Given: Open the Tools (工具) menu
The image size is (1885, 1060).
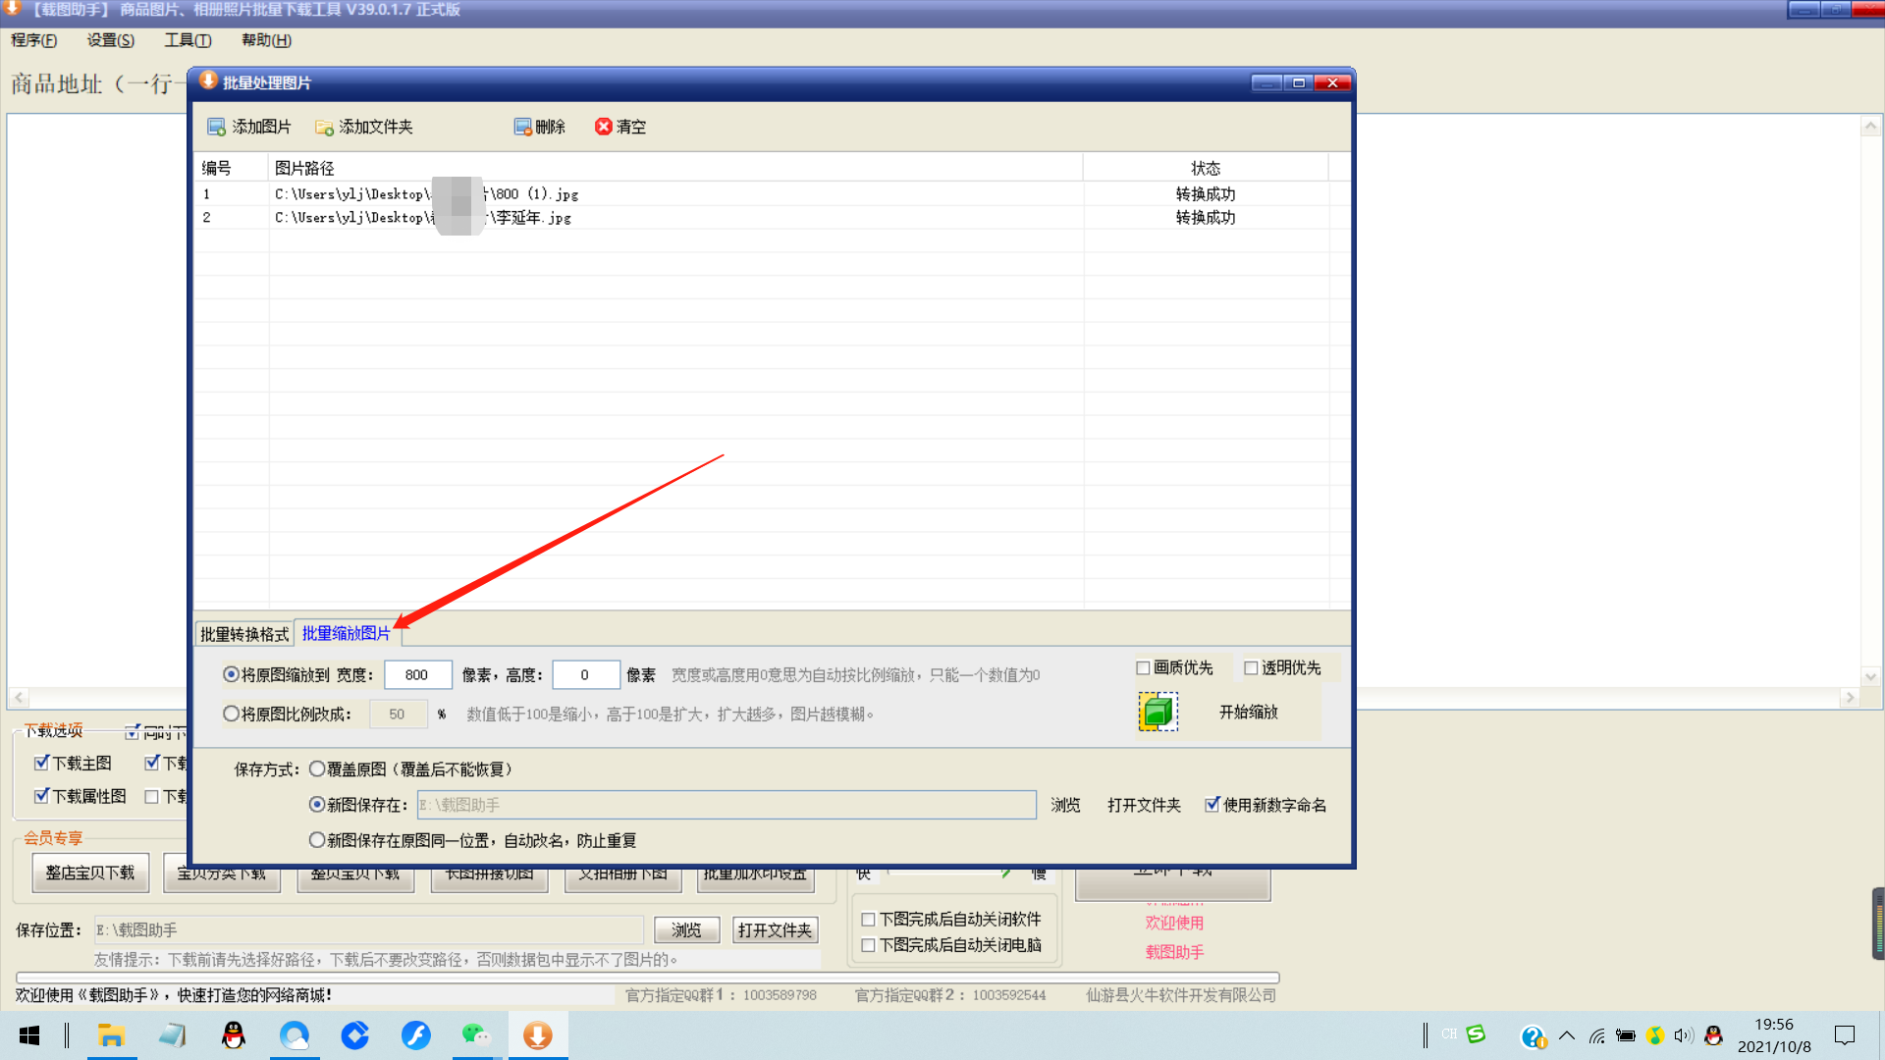Looking at the screenshot, I should tap(188, 40).
